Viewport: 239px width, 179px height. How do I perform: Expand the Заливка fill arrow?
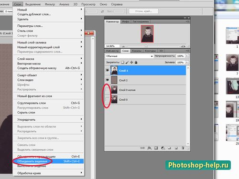click(187, 63)
